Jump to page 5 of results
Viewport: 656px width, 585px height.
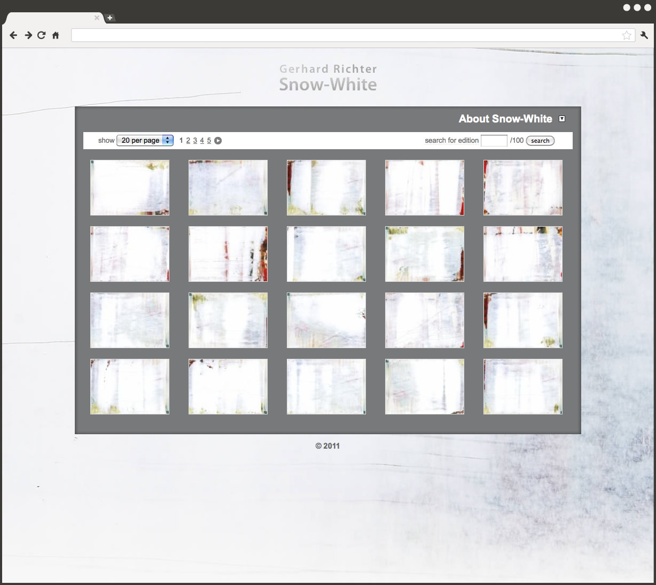209,141
